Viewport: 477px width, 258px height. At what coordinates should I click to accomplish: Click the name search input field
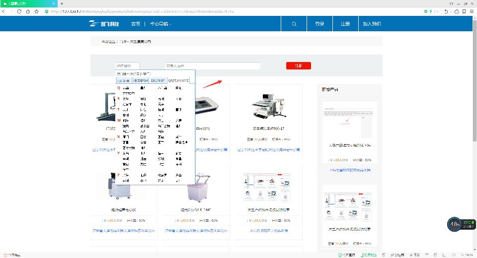206,65
